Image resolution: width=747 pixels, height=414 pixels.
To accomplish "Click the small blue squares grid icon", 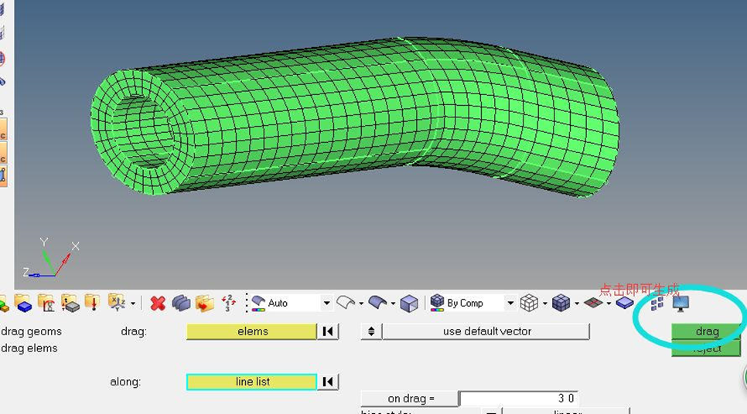I will tap(657, 303).
